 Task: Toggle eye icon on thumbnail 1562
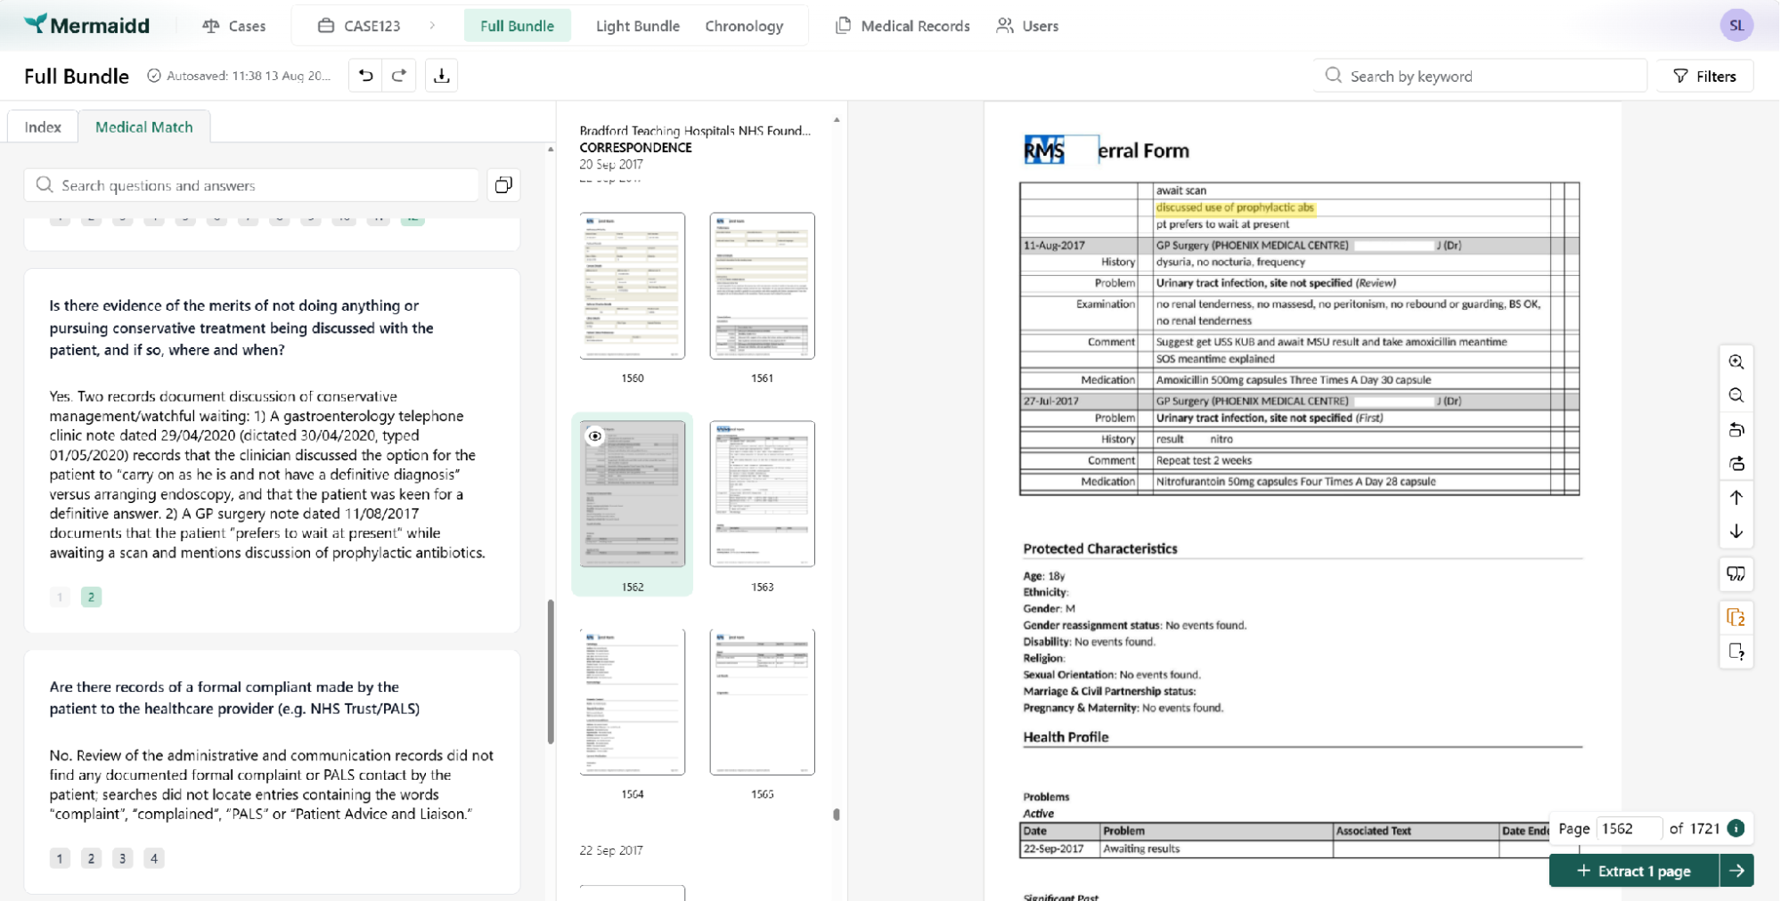click(x=595, y=435)
